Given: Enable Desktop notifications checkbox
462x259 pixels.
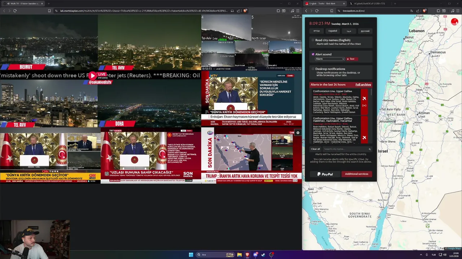Looking at the screenshot, I should [313, 69].
